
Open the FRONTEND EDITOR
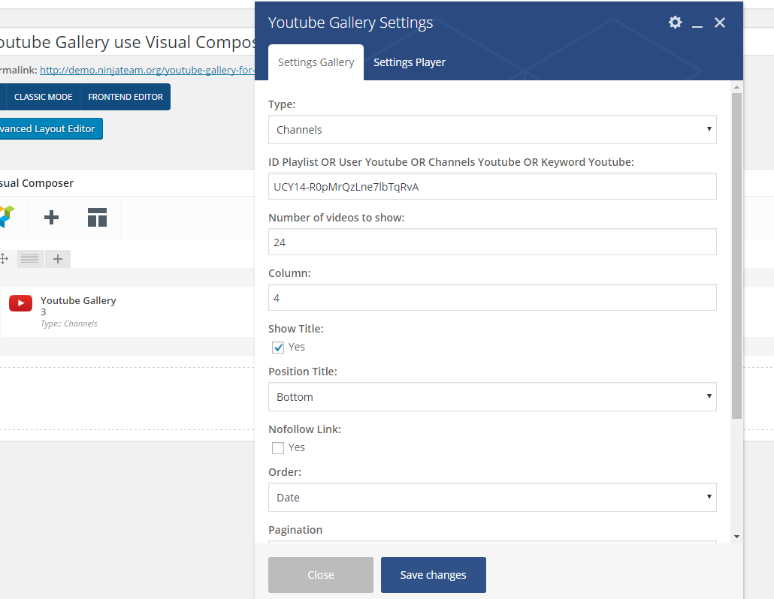[125, 97]
